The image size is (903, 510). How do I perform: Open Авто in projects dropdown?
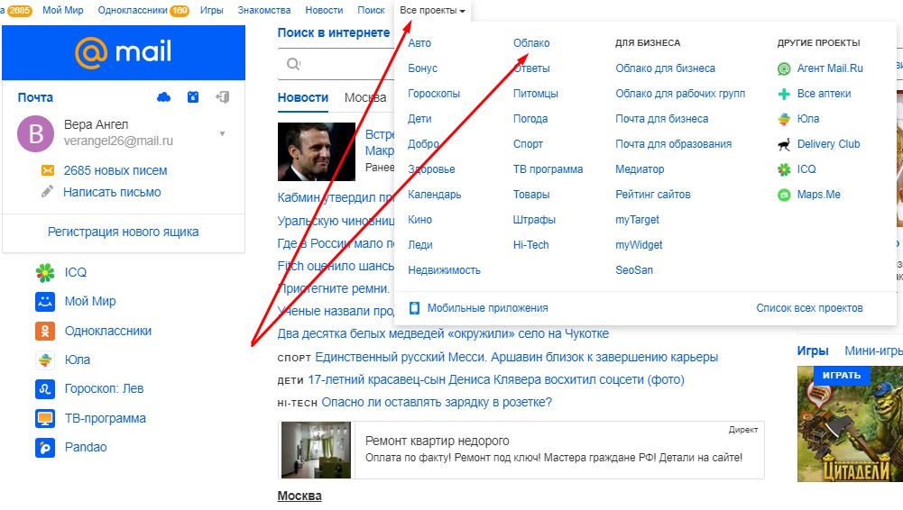pos(419,43)
